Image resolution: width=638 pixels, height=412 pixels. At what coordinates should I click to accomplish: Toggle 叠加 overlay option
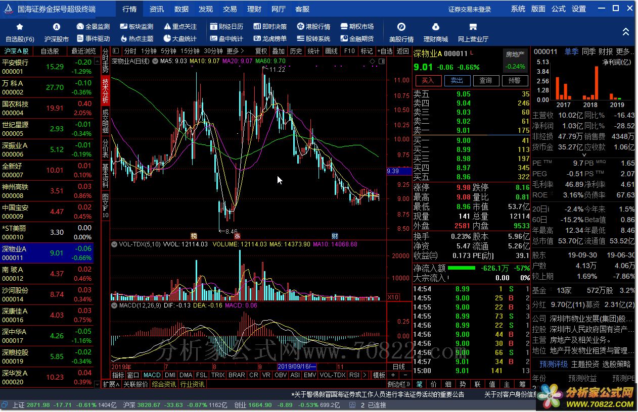click(x=279, y=51)
